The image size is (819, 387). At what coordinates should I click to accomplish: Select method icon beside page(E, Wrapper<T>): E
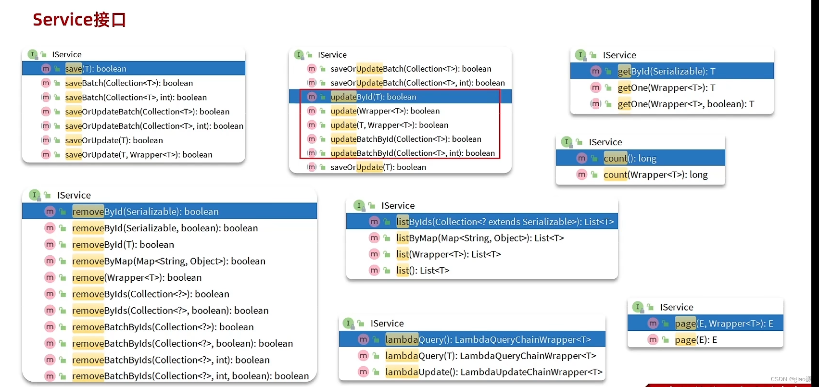(653, 324)
